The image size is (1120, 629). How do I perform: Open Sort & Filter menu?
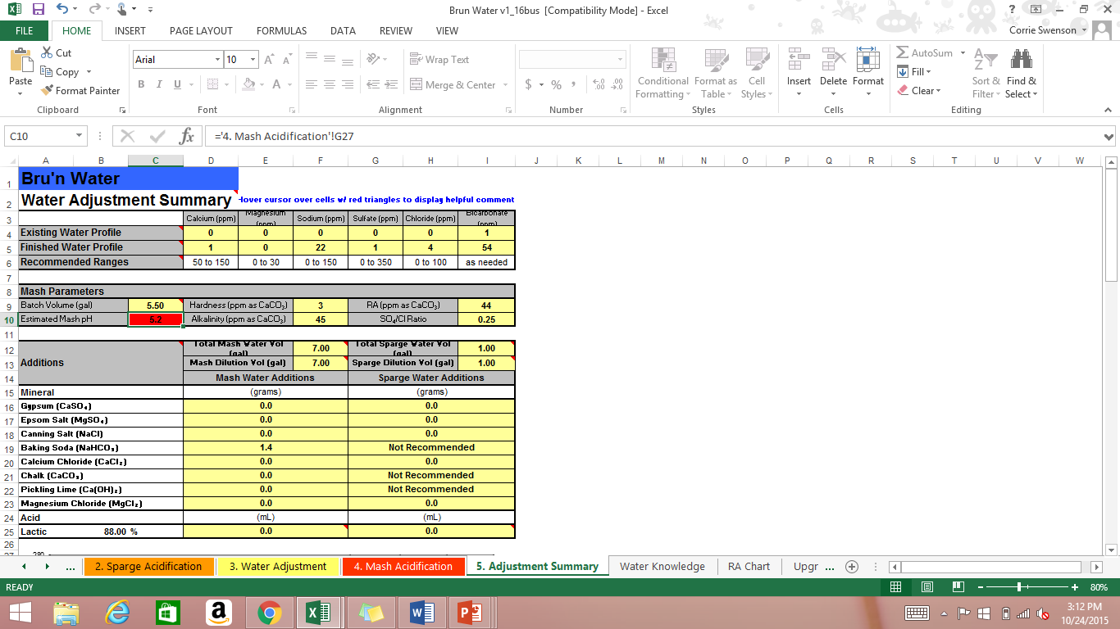coord(986,74)
